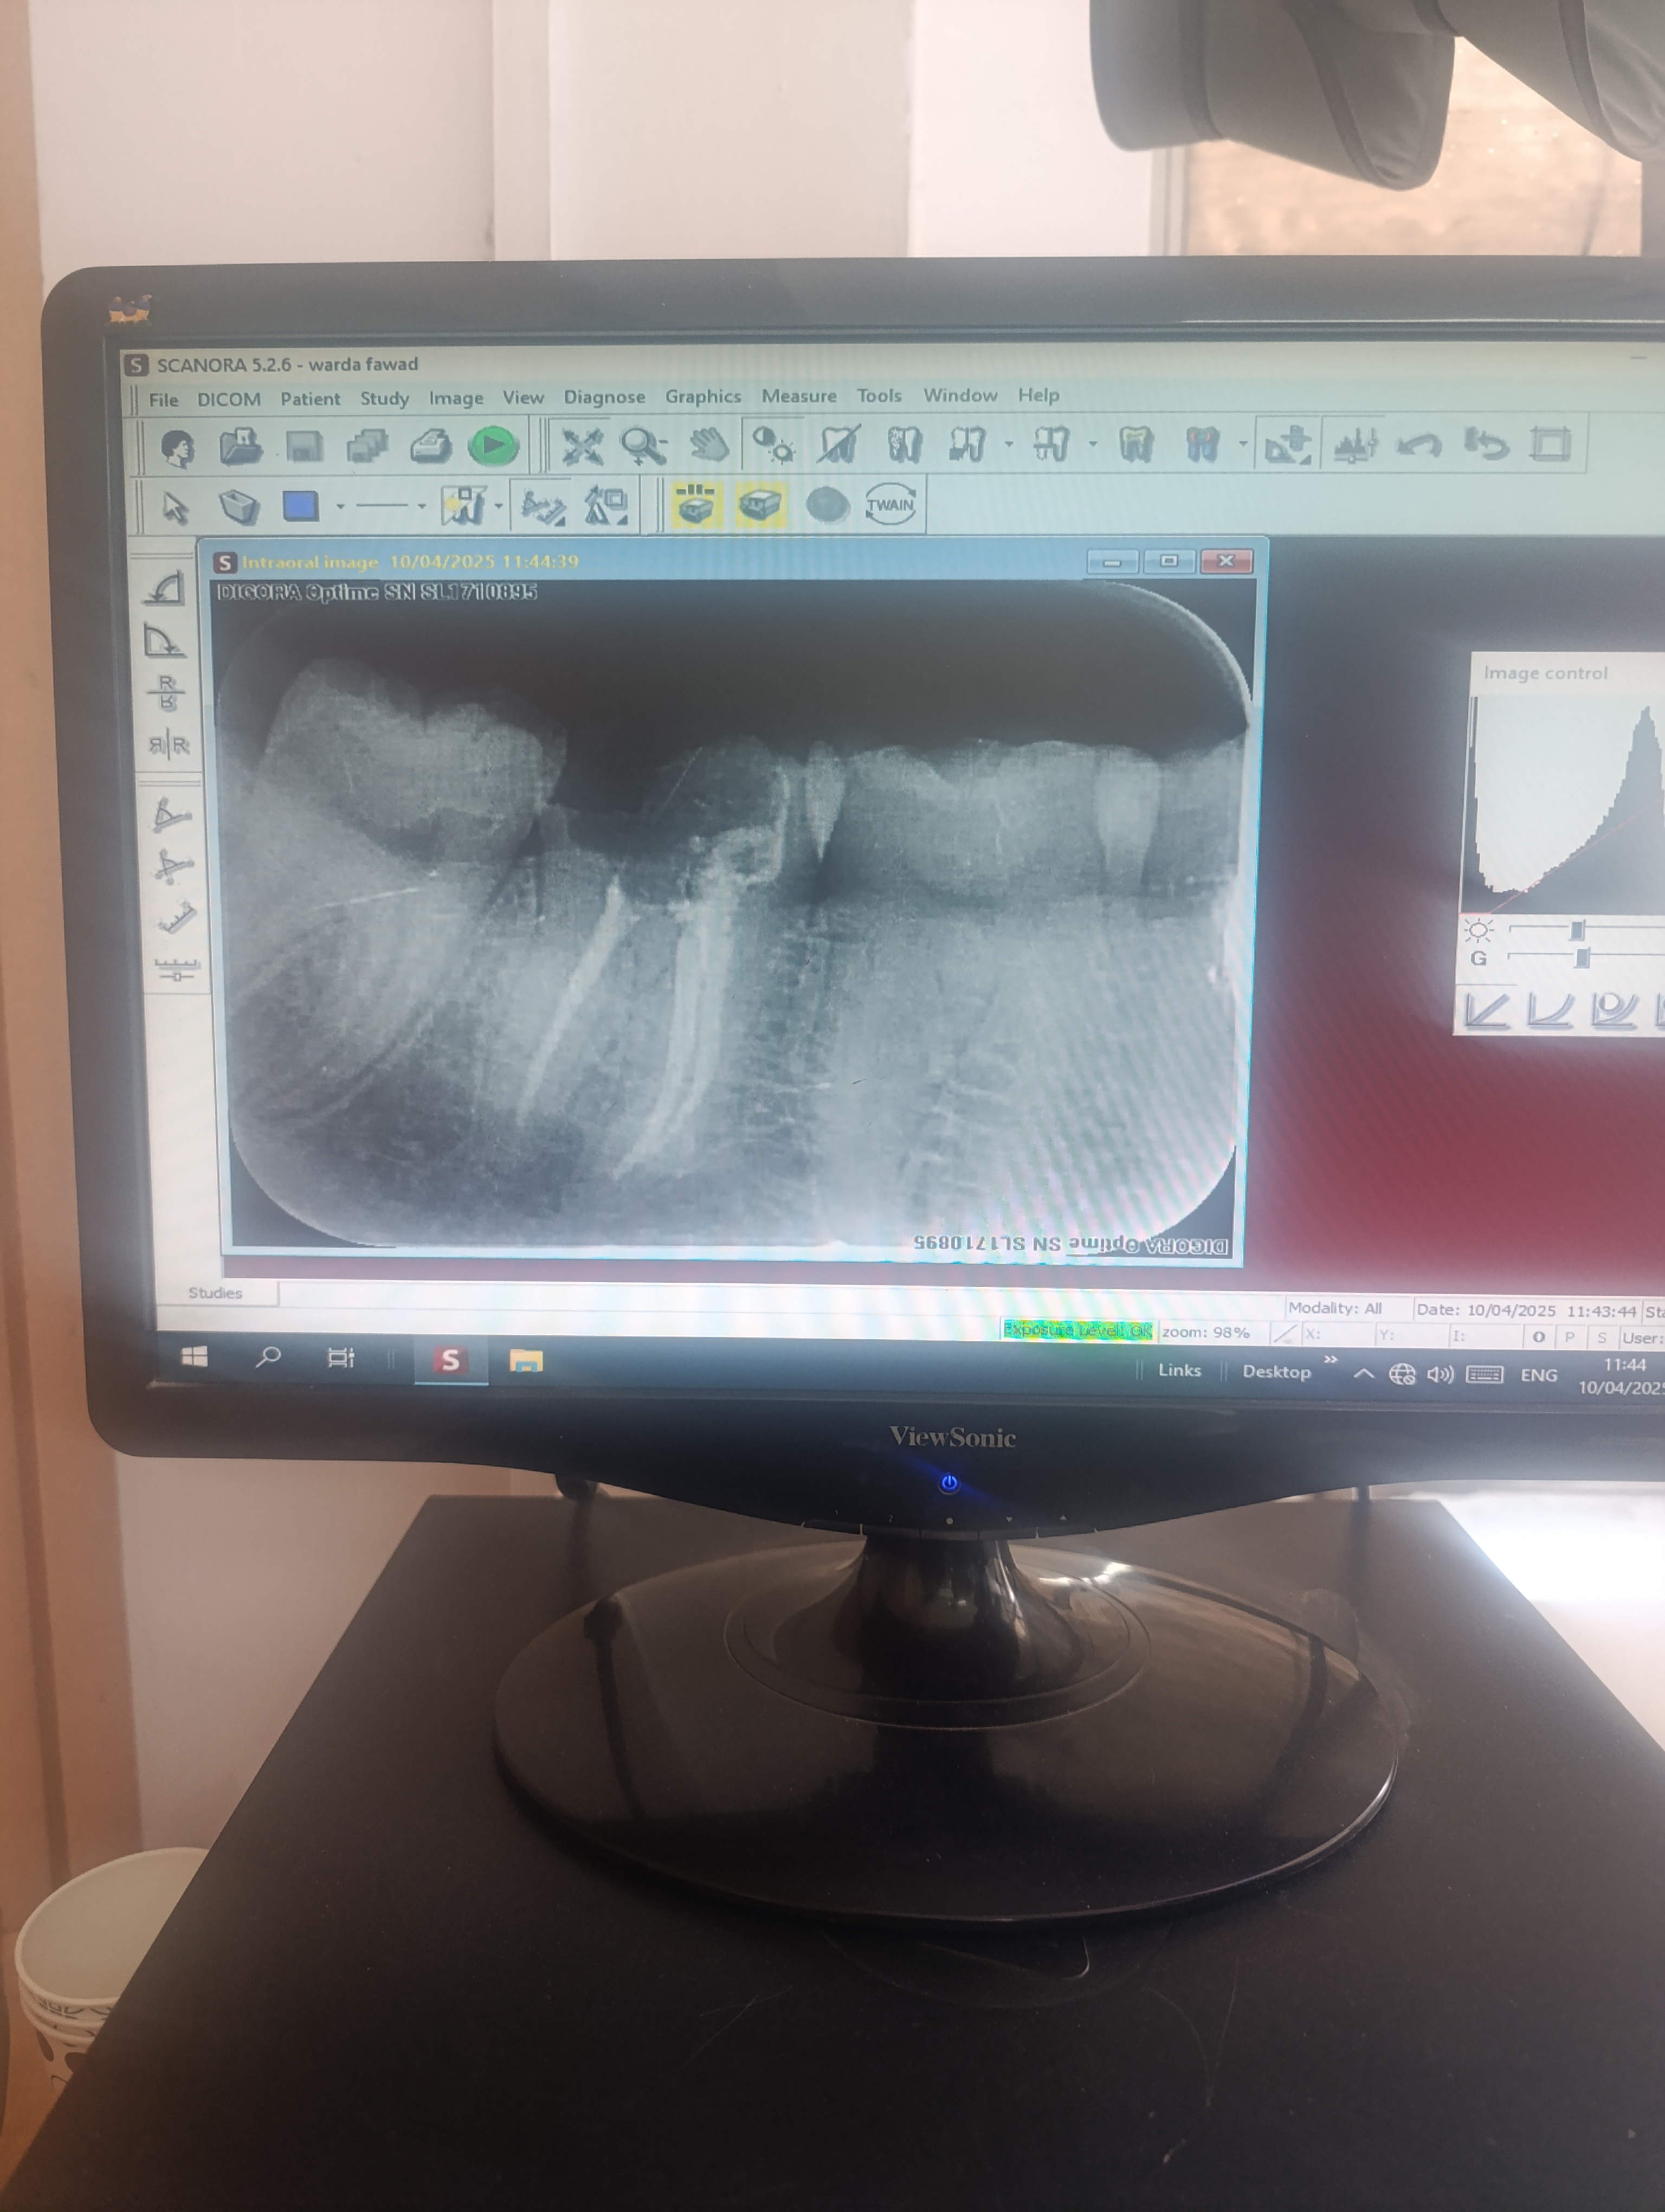Select the arrow pointer tool
Image resolution: width=1665 pixels, height=2212 pixels.
pyautogui.click(x=176, y=508)
